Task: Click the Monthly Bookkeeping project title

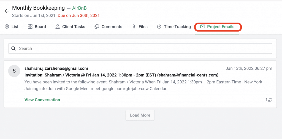Action: click(38, 8)
